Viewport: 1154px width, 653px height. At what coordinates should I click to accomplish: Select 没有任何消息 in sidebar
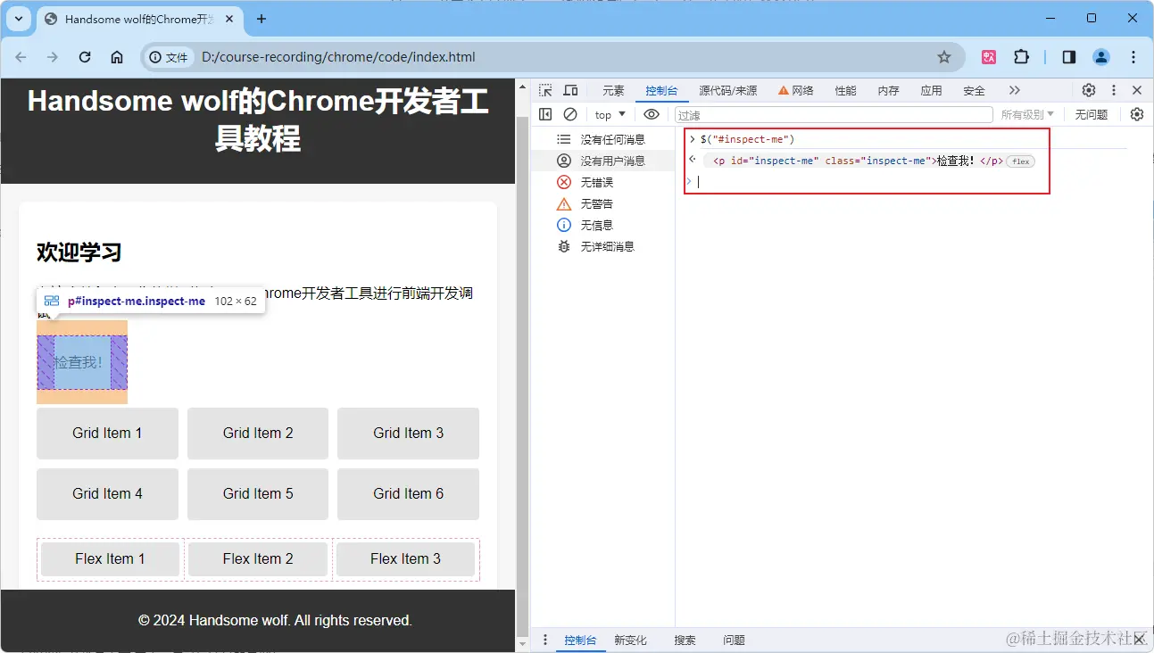point(602,139)
